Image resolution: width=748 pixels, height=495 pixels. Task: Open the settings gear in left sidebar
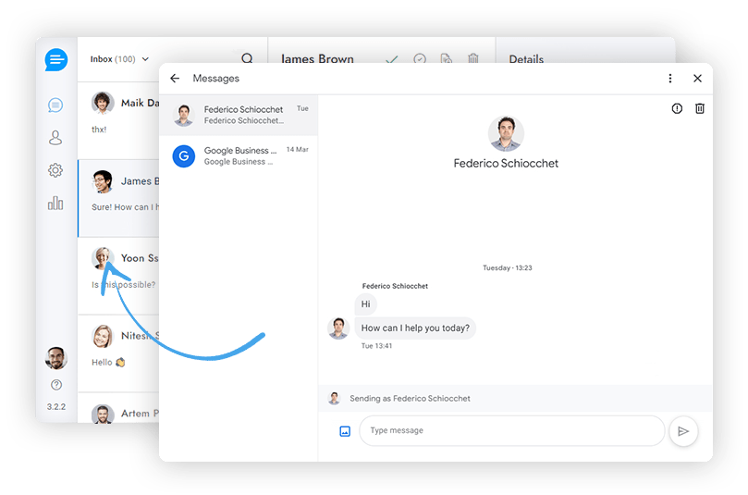55,170
